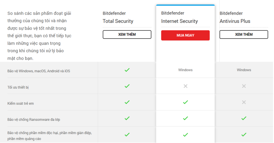Click Antivirus Plus device optimization X mark
274x143 pixels.
pos(244,86)
